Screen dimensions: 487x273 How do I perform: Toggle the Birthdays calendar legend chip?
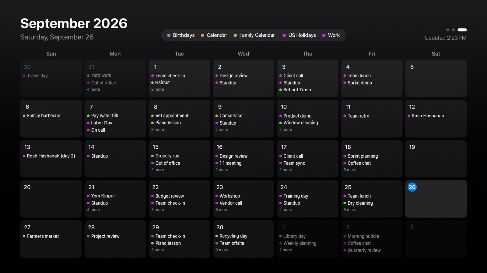coord(181,35)
